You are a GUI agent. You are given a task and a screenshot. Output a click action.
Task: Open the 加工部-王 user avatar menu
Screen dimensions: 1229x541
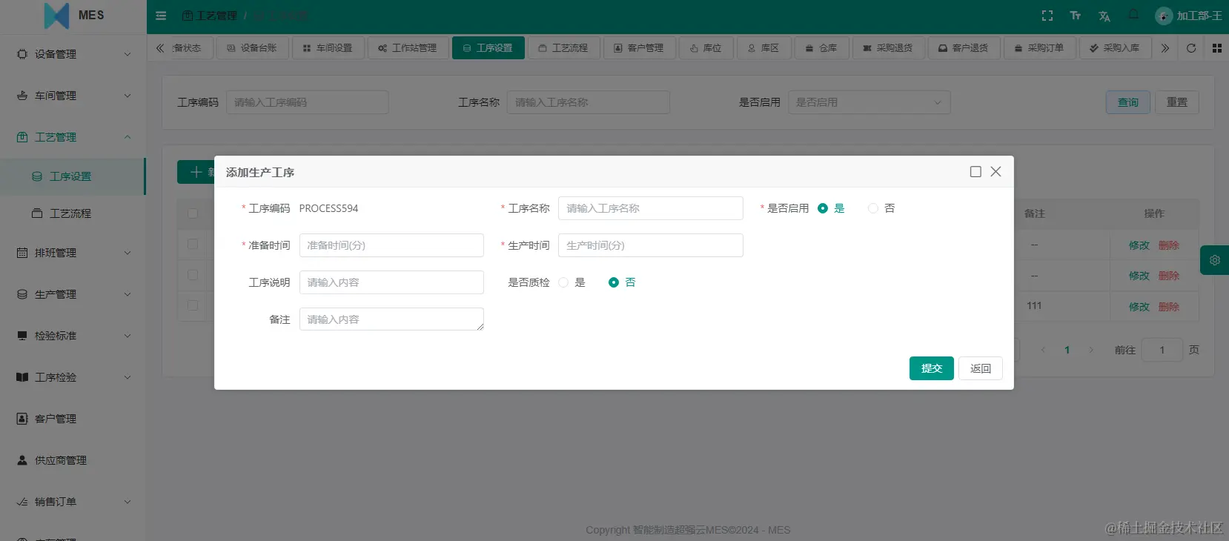(x=1188, y=16)
